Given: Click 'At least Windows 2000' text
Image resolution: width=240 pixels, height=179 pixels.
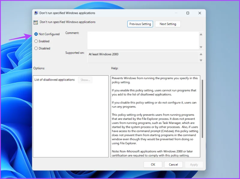Looking at the screenshot, I should (103, 54).
